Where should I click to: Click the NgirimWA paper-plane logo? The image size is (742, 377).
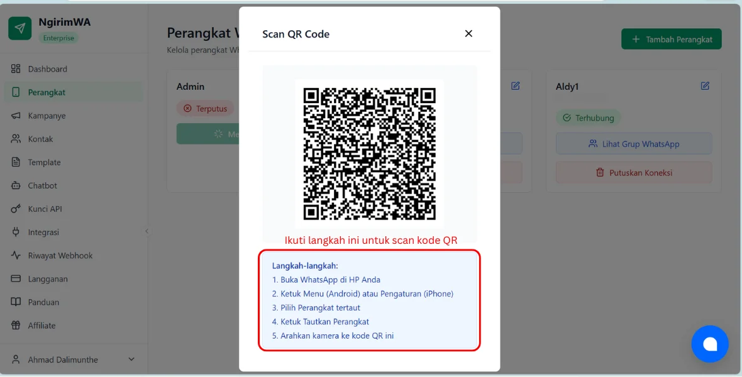tap(20, 28)
